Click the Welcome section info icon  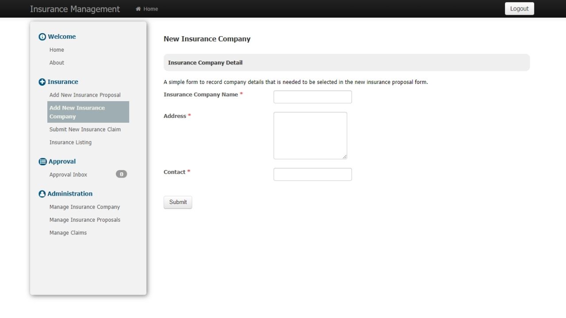pyautogui.click(x=42, y=37)
